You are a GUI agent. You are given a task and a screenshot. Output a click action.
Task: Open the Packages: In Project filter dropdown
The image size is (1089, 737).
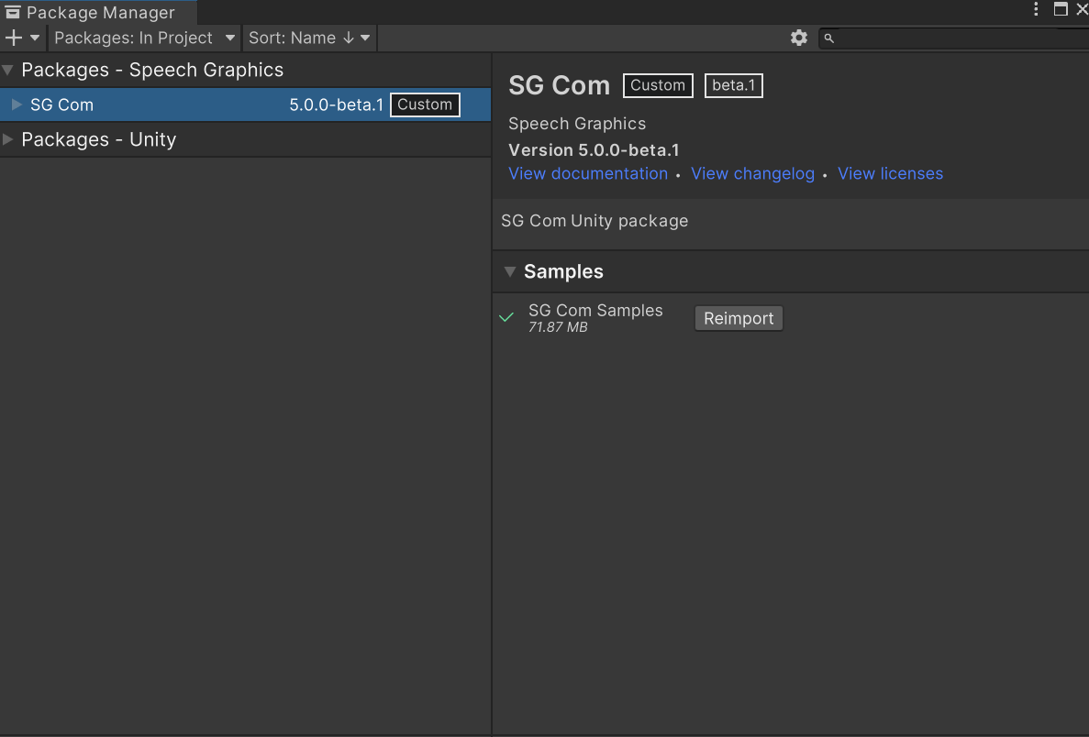click(143, 38)
